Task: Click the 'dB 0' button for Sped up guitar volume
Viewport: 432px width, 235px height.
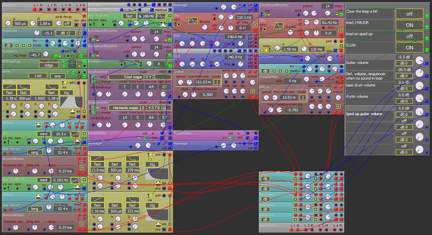Action: tap(404, 114)
